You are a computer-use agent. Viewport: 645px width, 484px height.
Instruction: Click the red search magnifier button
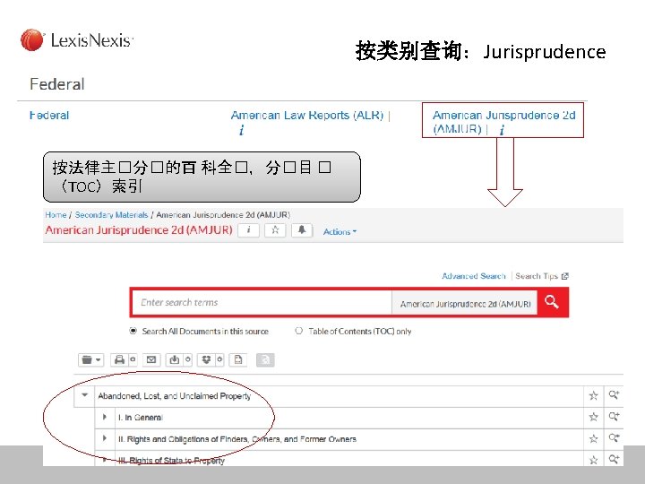553,302
